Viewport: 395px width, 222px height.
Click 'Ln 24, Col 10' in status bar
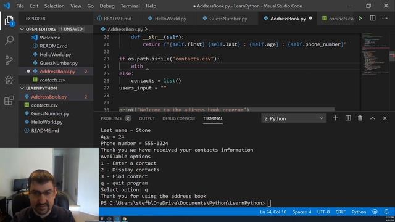273,212
